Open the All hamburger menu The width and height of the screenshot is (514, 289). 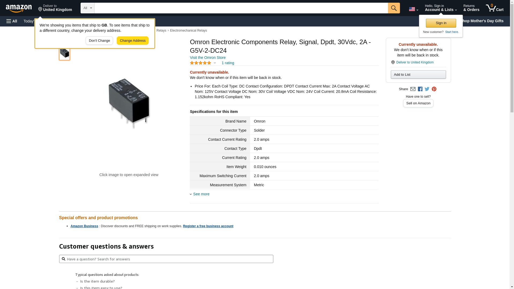(12, 21)
